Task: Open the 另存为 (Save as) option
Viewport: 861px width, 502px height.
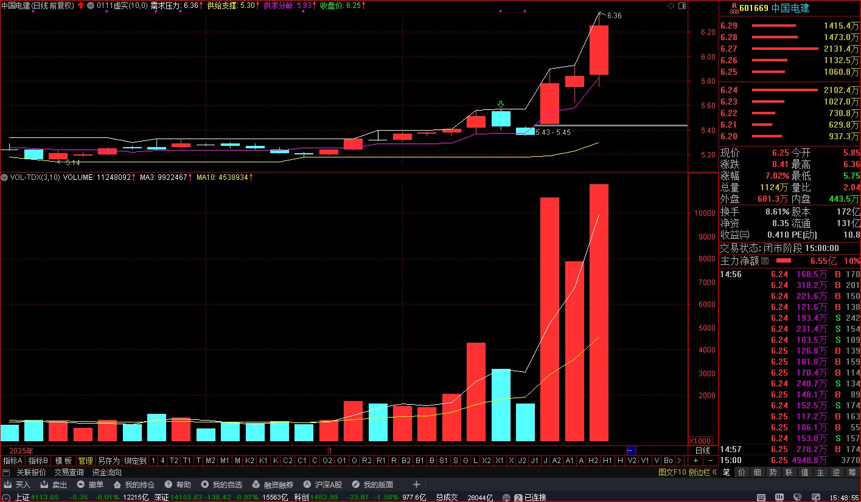Action: click(x=108, y=461)
